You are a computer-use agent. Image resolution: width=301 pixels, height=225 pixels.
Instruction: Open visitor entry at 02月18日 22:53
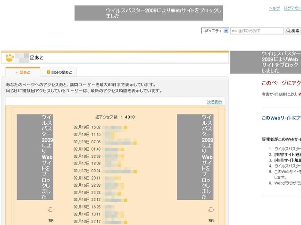113,156
